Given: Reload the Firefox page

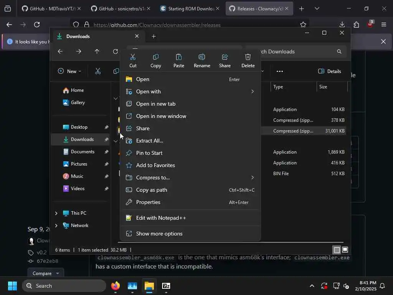Looking at the screenshot, I should 37,25.
